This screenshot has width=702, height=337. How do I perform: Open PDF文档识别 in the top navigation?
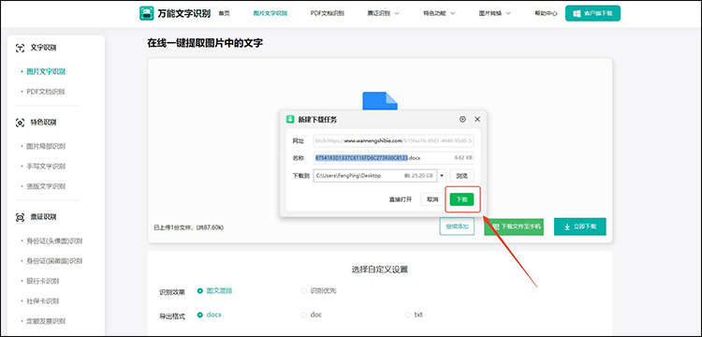point(328,13)
